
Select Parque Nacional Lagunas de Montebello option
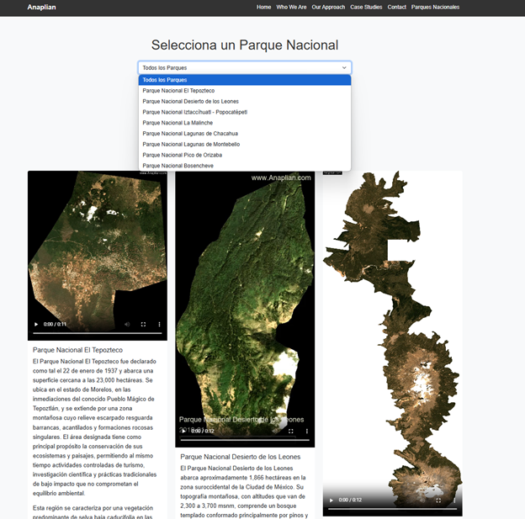245,144
